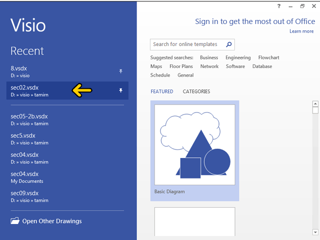Click the folder icon for Open Other Drawings
Image resolution: width=320 pixels, height=240 pixels.
pyautogui.click(x=15, y=221)
